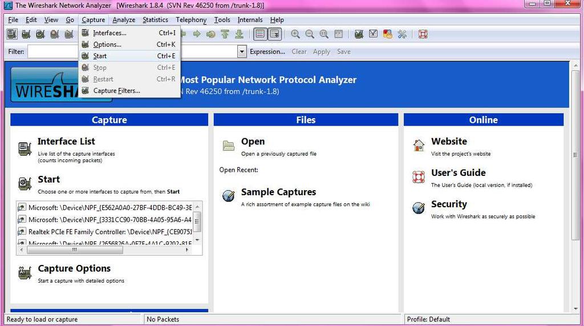Click the interface list scroll down arrow
This screenshot has height=326, width=584.
tap(197, 240)
